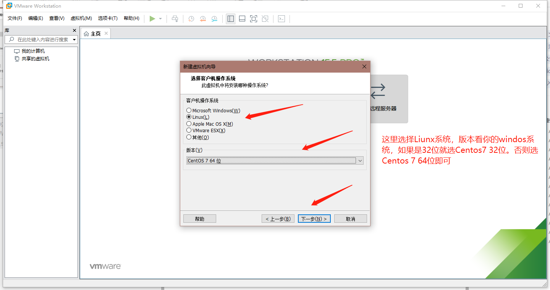Click the monitor icon beside 我的计算机
Screen dimensions: 550x290
coord(17,51)
